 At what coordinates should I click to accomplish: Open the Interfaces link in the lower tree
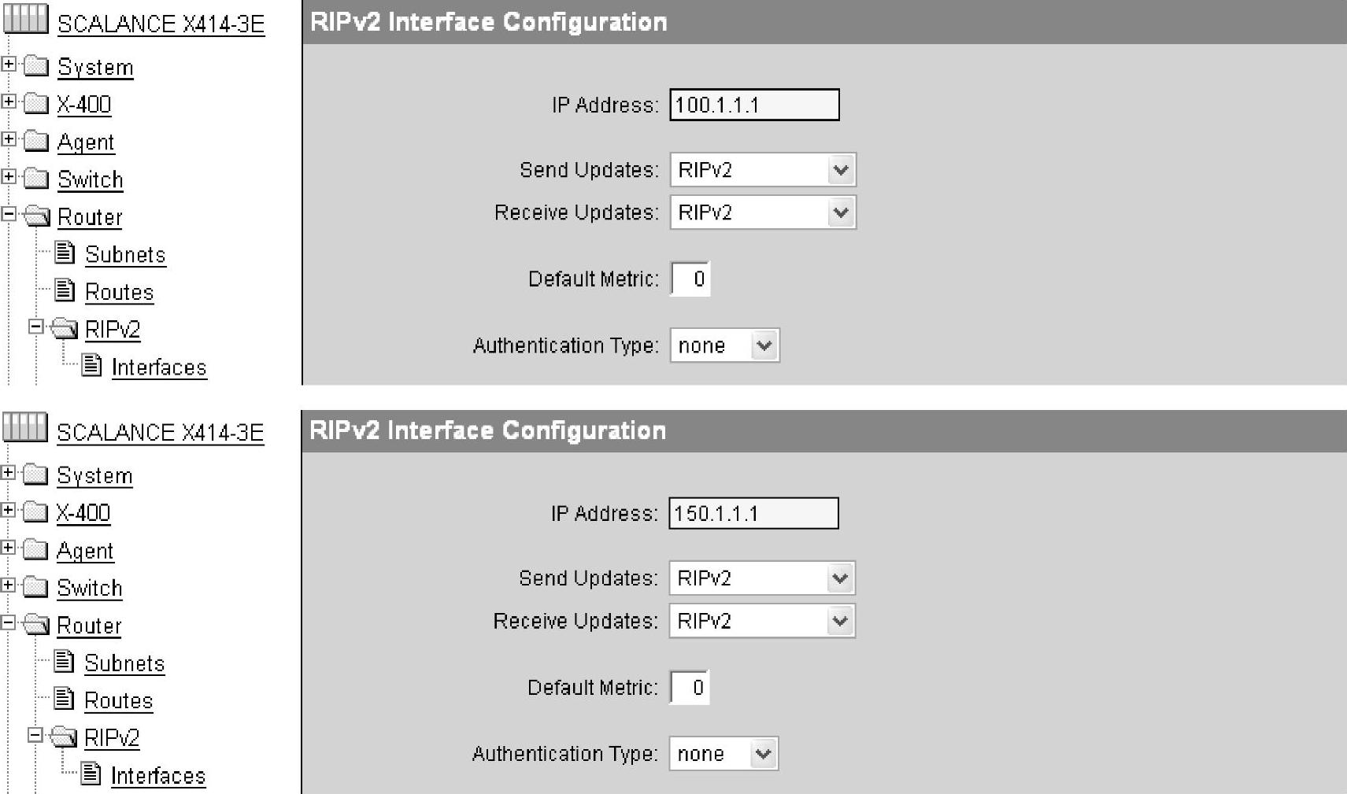pos(158,776)
